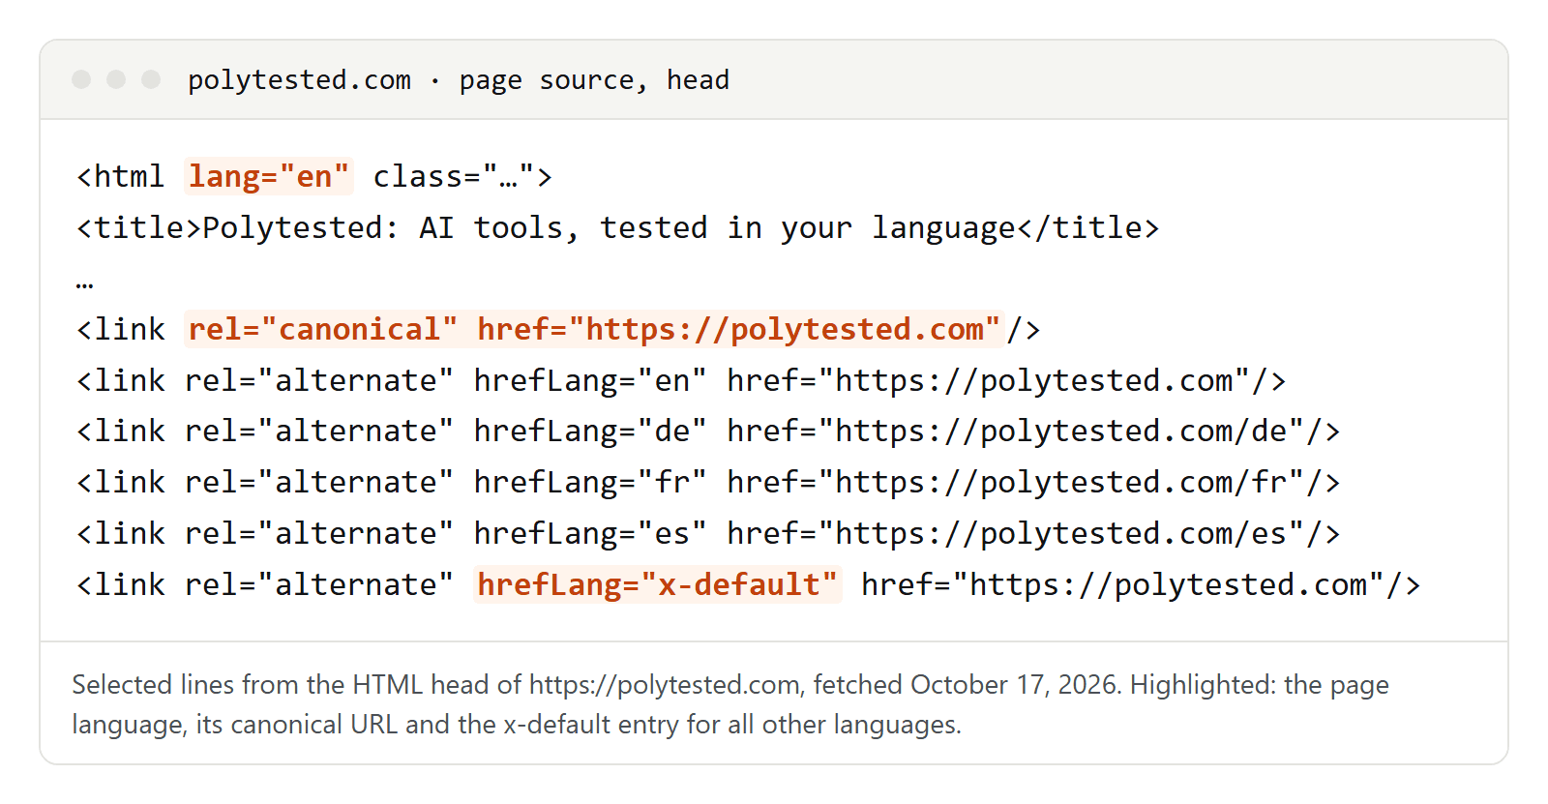Click the highlighted rel="canonical" href text

tap(594, 329)
